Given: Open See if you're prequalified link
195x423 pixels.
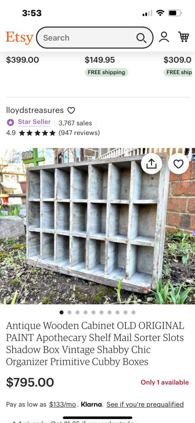Looking at the screenshot, I should click(145, 404).
